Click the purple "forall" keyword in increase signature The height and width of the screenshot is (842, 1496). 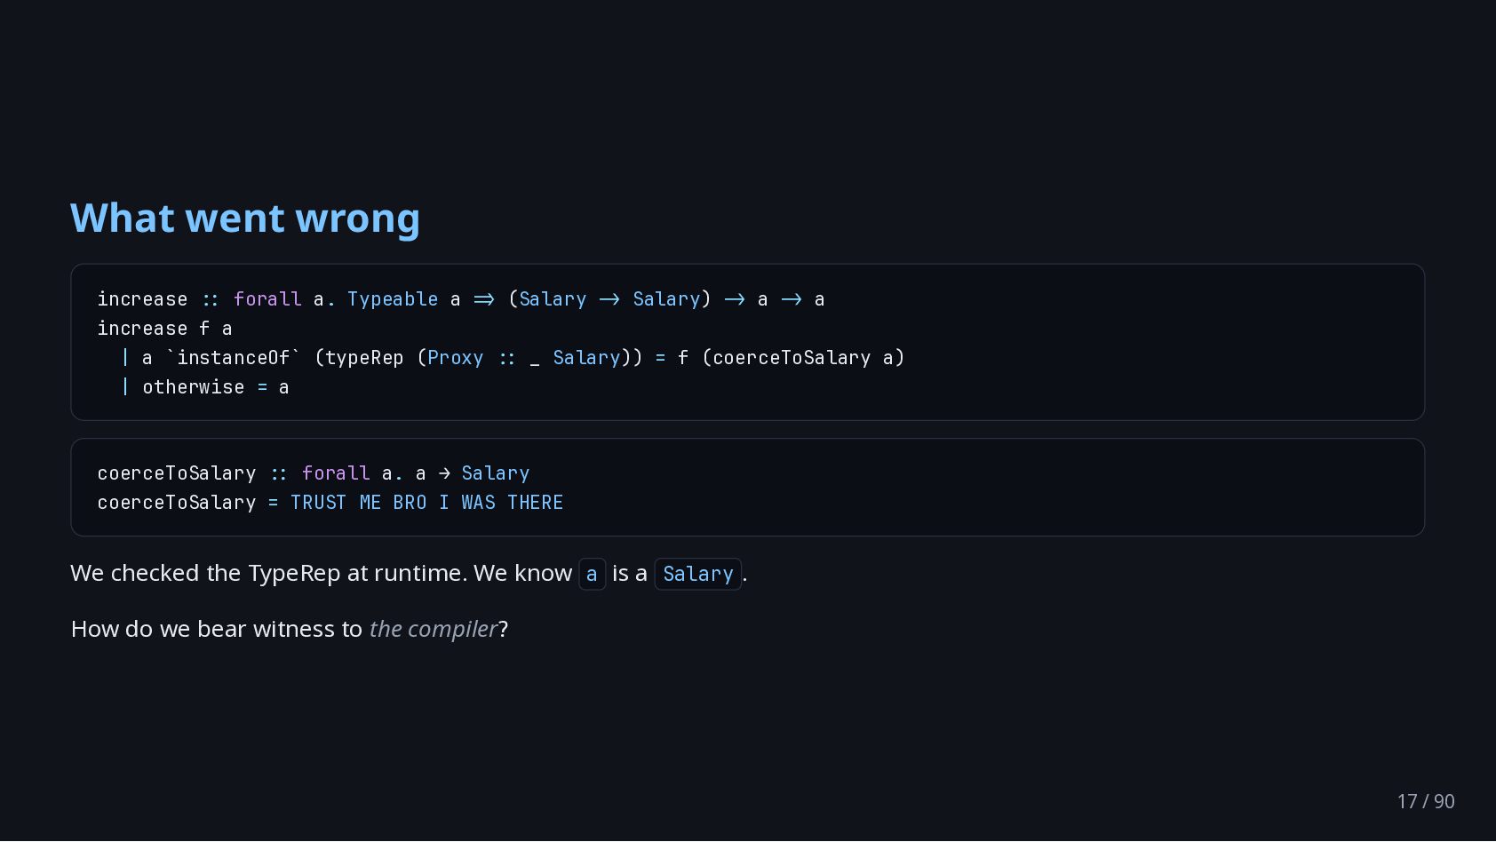click(x=267, y=299)
